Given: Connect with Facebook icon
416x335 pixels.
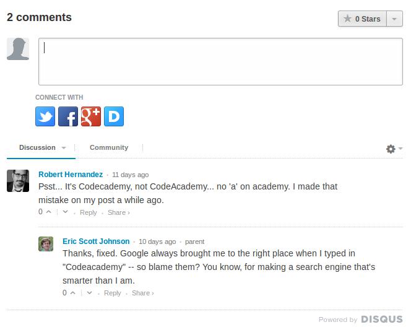Looking at the screenshot, I should tap(68, 116).
